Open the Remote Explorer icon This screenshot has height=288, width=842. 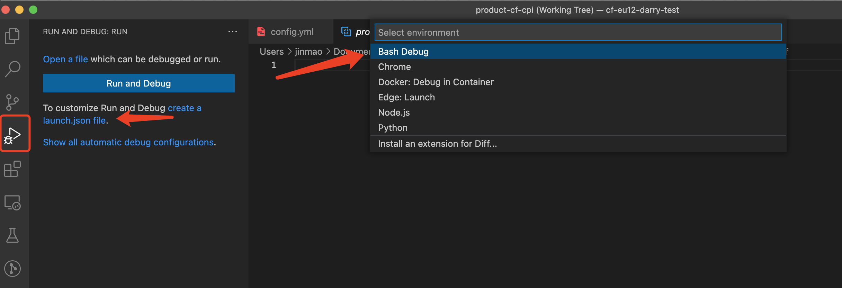(12, 202)
